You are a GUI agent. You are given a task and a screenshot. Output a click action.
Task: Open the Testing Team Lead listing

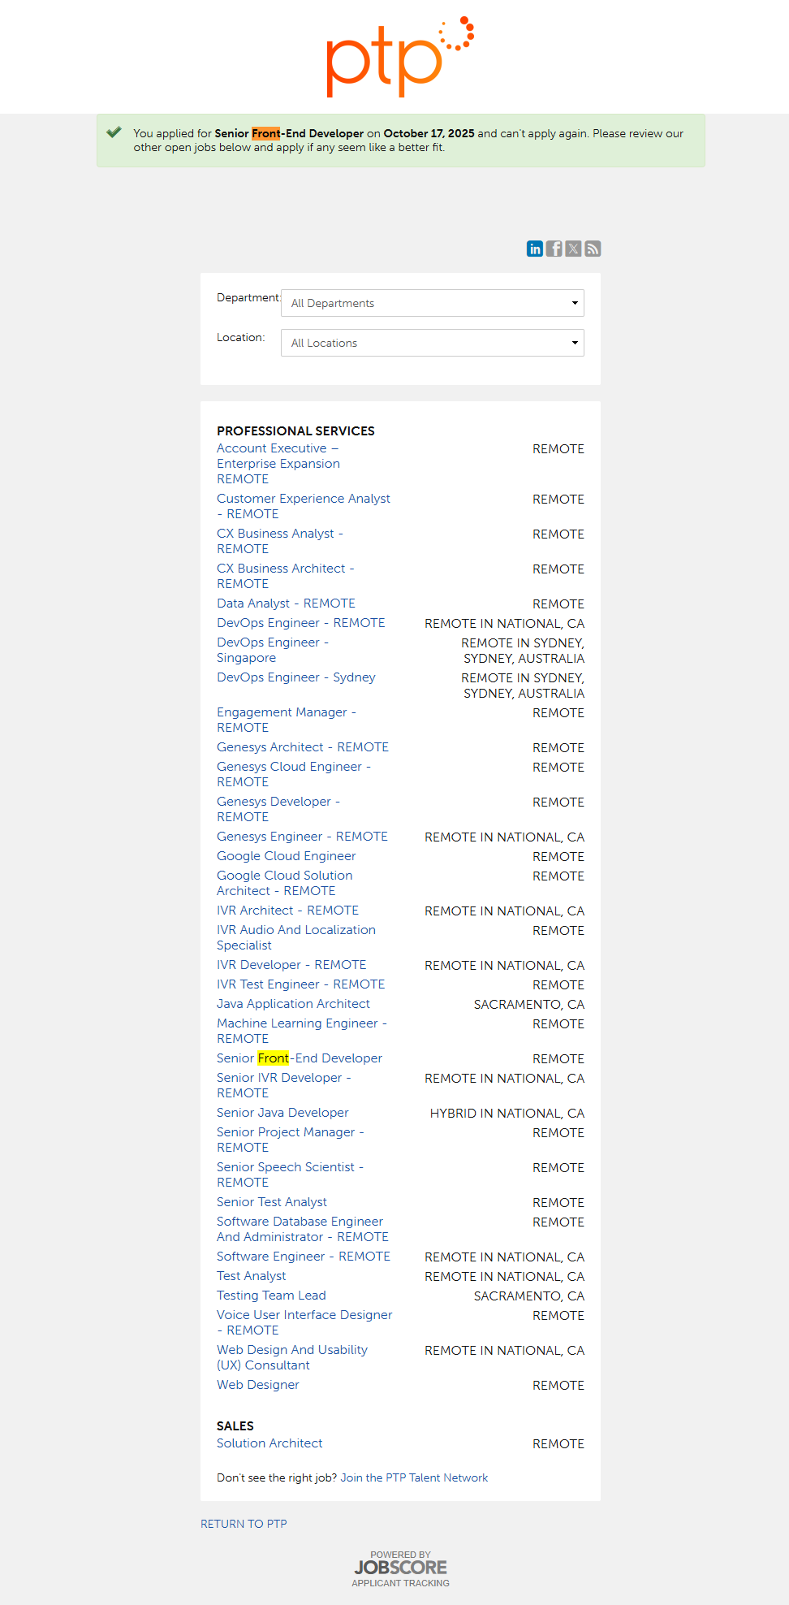pos(271,1296)
